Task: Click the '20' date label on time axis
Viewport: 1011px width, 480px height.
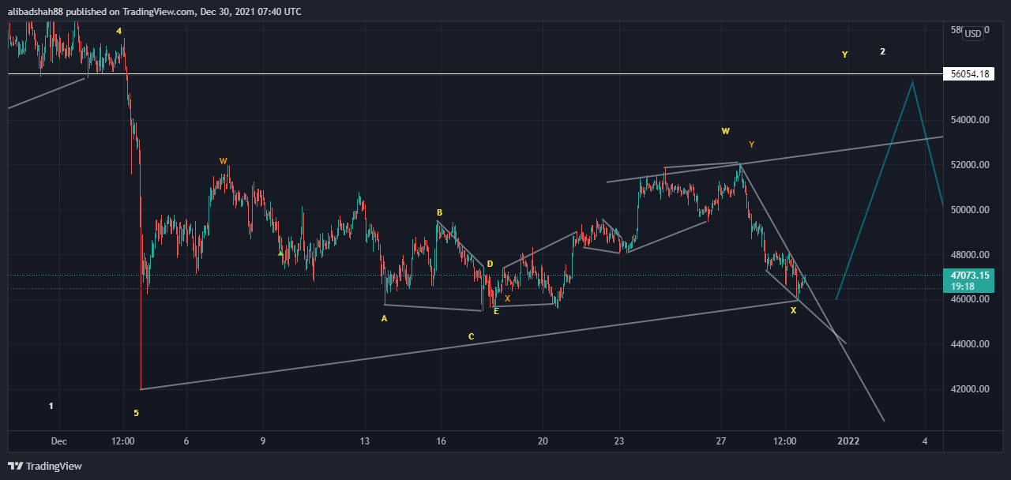Action: 543,441
